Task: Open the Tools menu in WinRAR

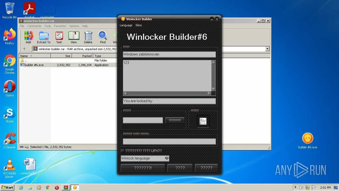Action: (48, 26)
